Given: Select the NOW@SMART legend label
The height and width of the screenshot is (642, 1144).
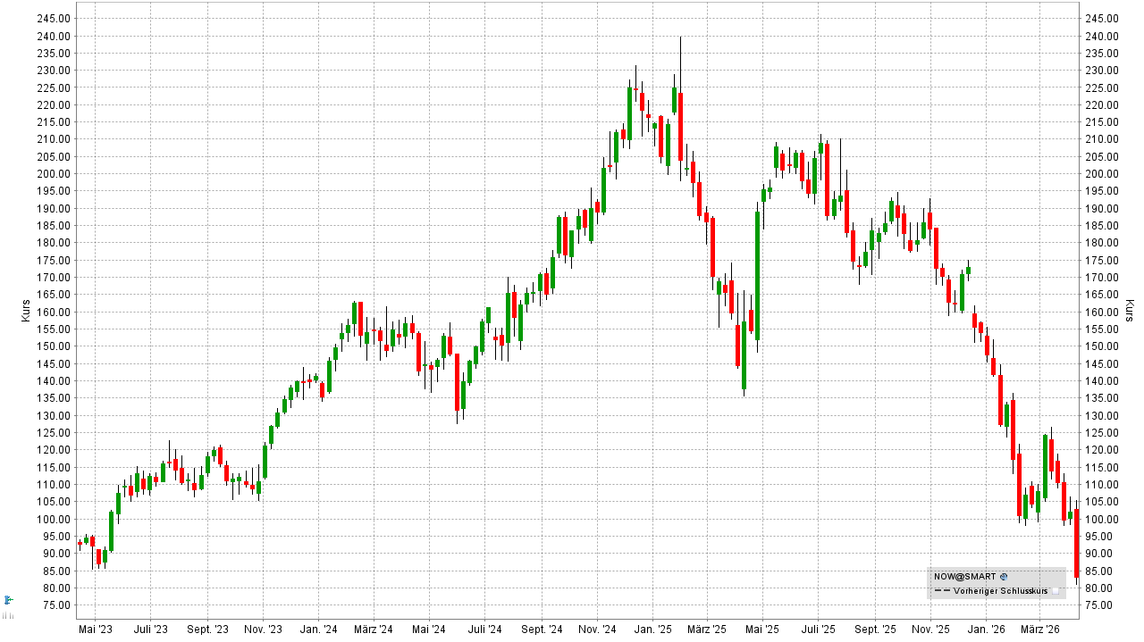Looking at the screenshot, I should pos(964,577).
